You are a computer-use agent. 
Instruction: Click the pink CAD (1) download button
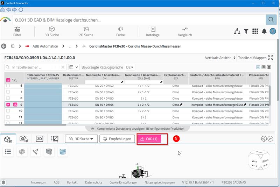click(x=149, y=139)
